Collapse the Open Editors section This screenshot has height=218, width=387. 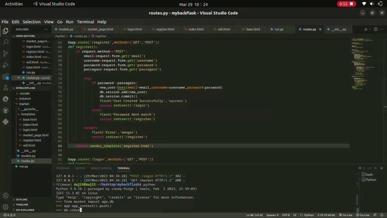click(25, 36)
